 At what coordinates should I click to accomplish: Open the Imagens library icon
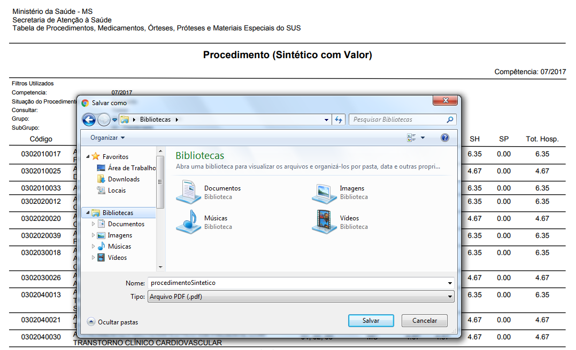pyautogui.click(x=324, y=192)
